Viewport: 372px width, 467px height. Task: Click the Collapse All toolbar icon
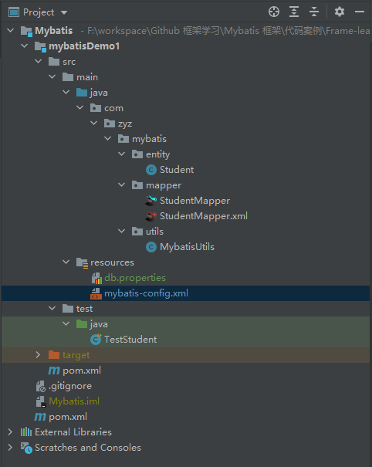pyautogui.click(x=314, y=12)
